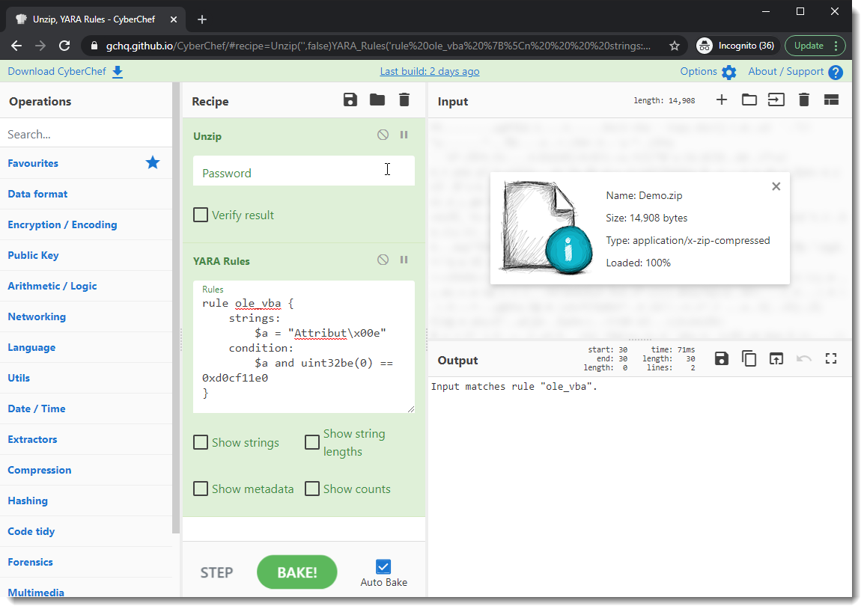This screenshot has width=867, height=612.
Task: Reset the input and output pane layout
Action: click(831, 100)
